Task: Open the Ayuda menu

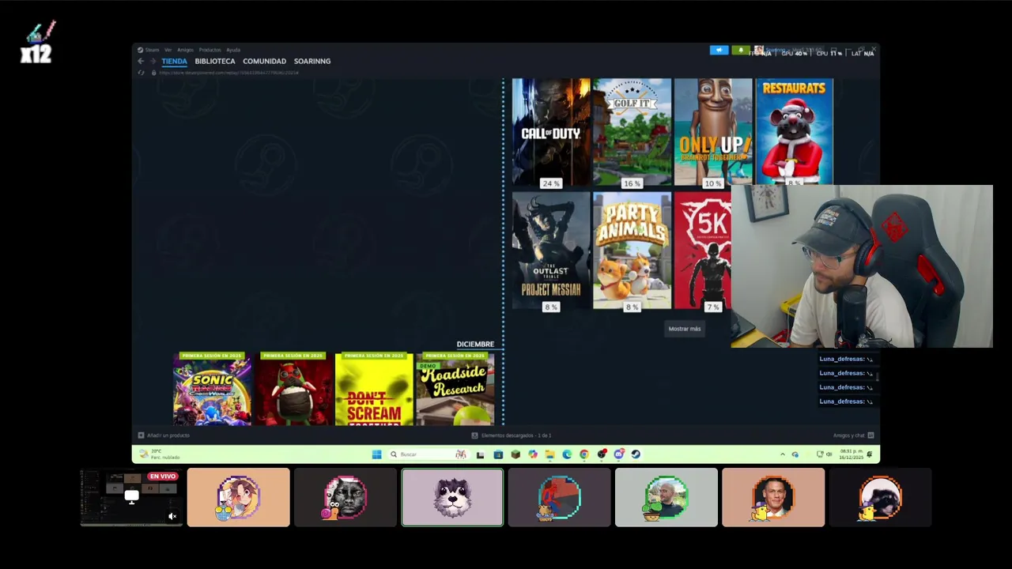Action: [233, 50]
